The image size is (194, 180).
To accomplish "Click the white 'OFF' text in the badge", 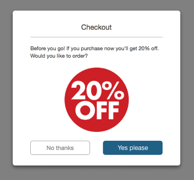I will (97, 110).
